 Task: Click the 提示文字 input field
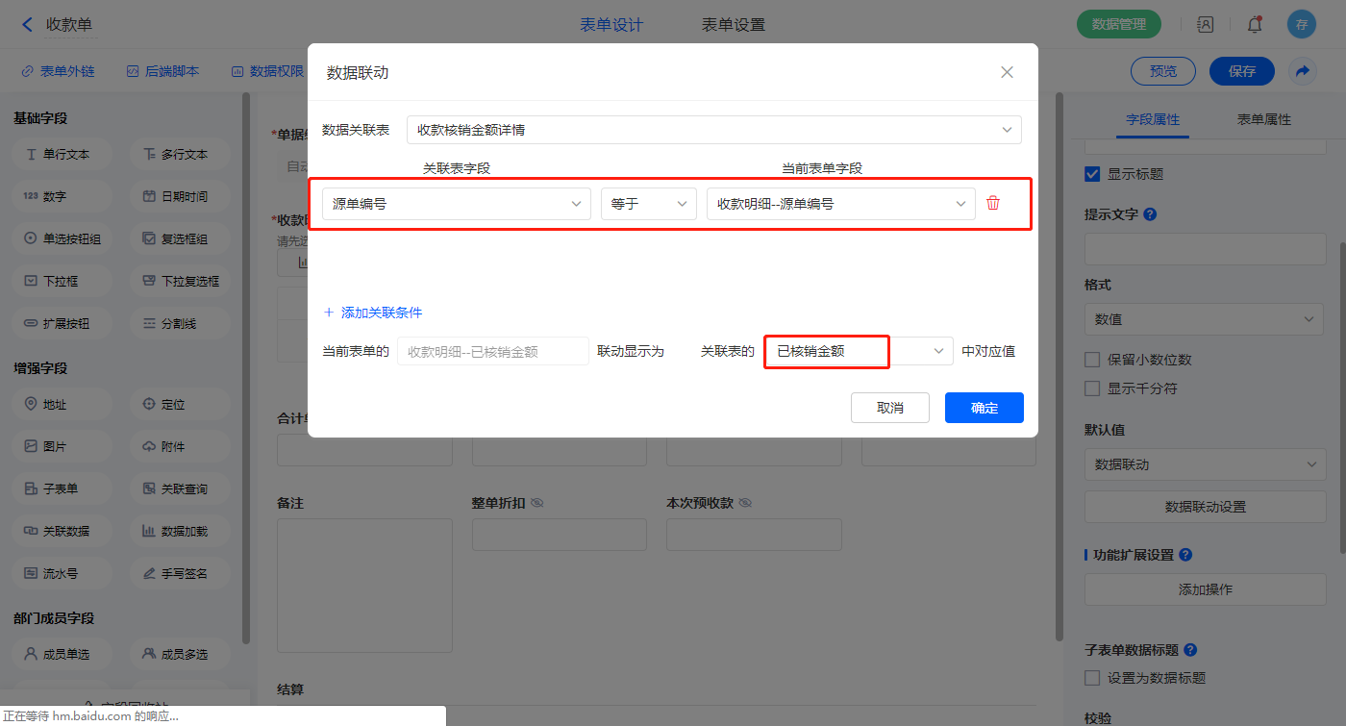coord(1205,249)
